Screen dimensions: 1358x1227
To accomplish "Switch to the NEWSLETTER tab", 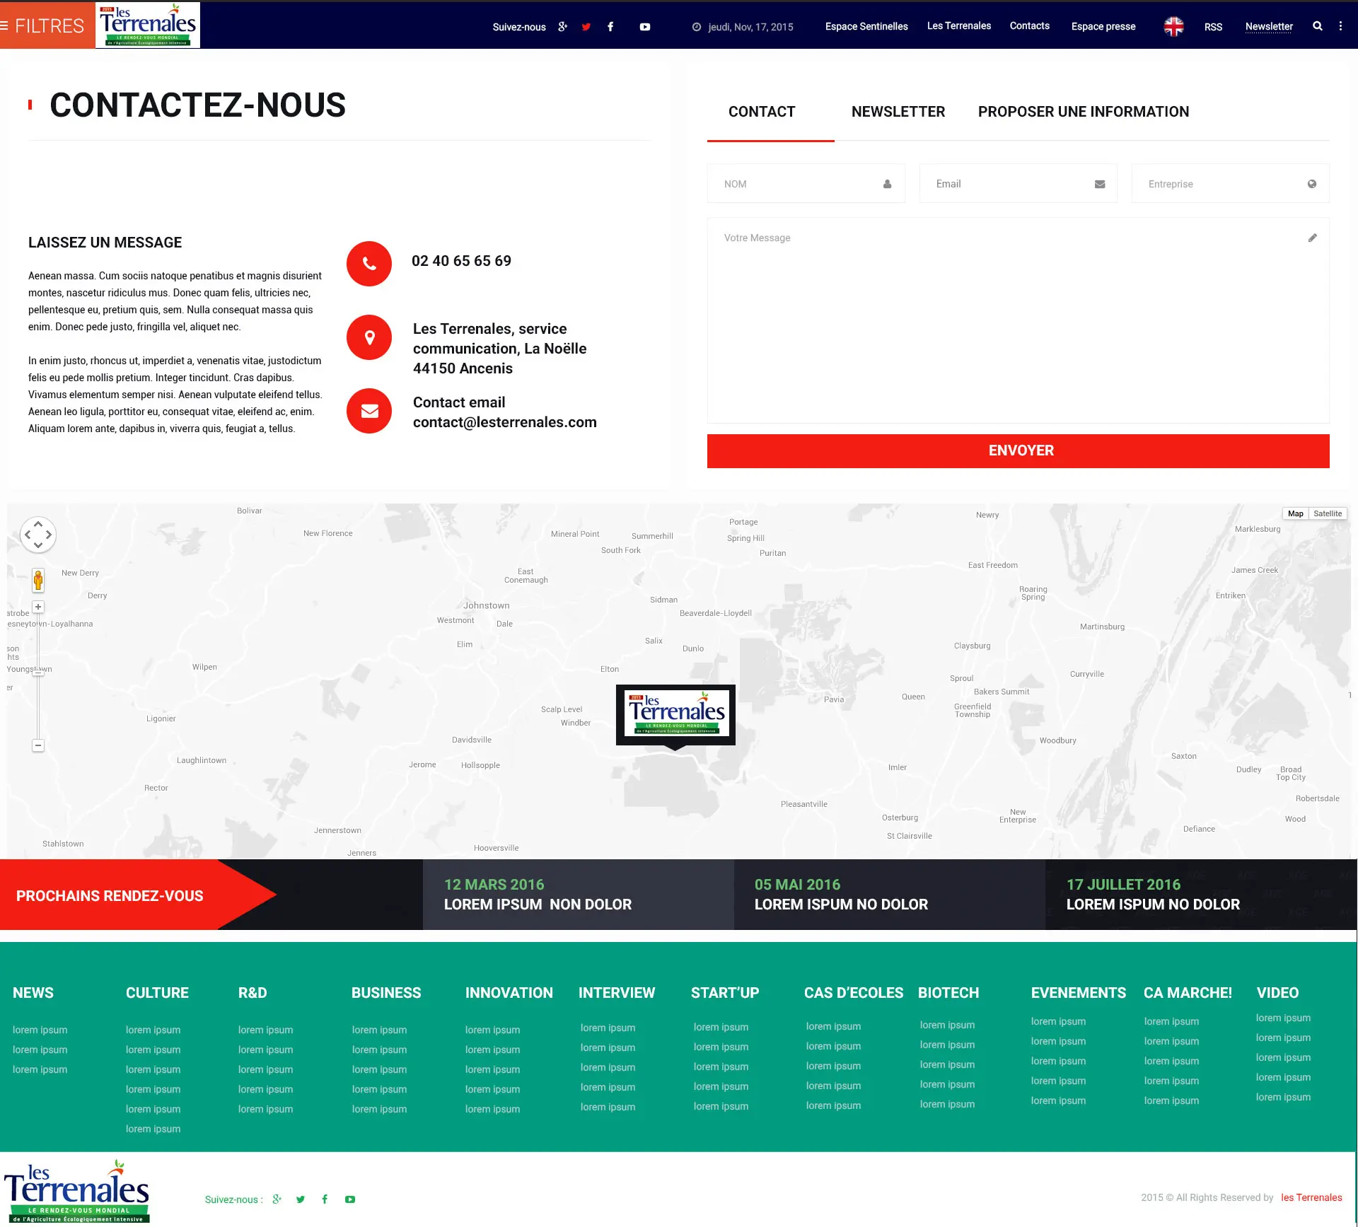I will click(898, 112).
